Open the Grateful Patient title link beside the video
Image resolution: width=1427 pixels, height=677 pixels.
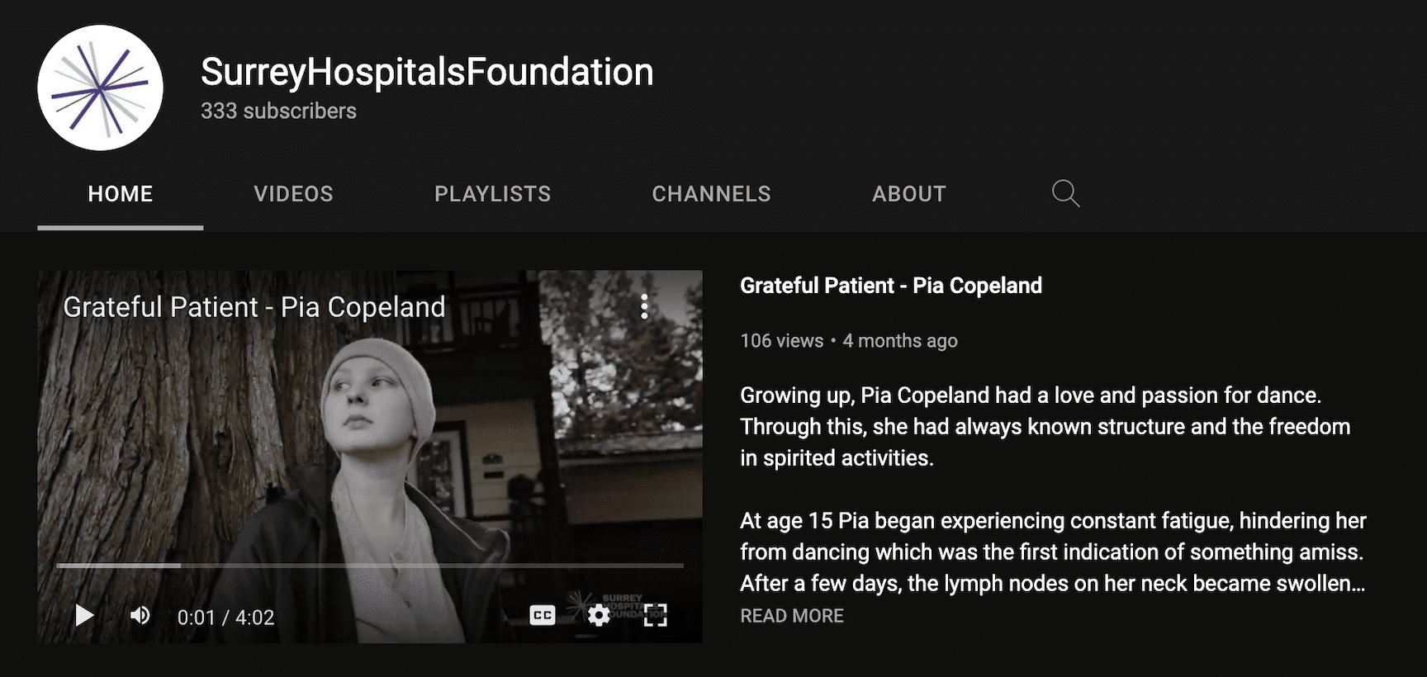[890, 286]
